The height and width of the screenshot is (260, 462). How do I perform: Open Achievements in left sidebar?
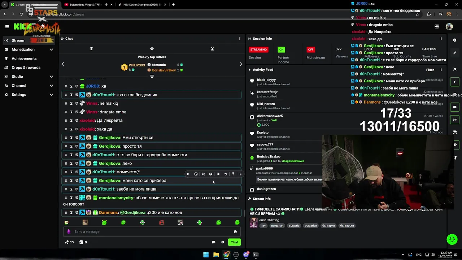[29, 58]
